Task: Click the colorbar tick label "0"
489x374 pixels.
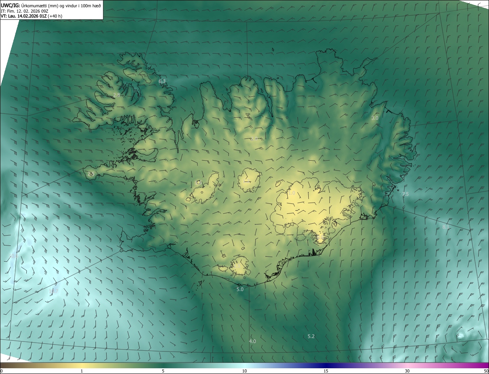Action: point(2,371)
